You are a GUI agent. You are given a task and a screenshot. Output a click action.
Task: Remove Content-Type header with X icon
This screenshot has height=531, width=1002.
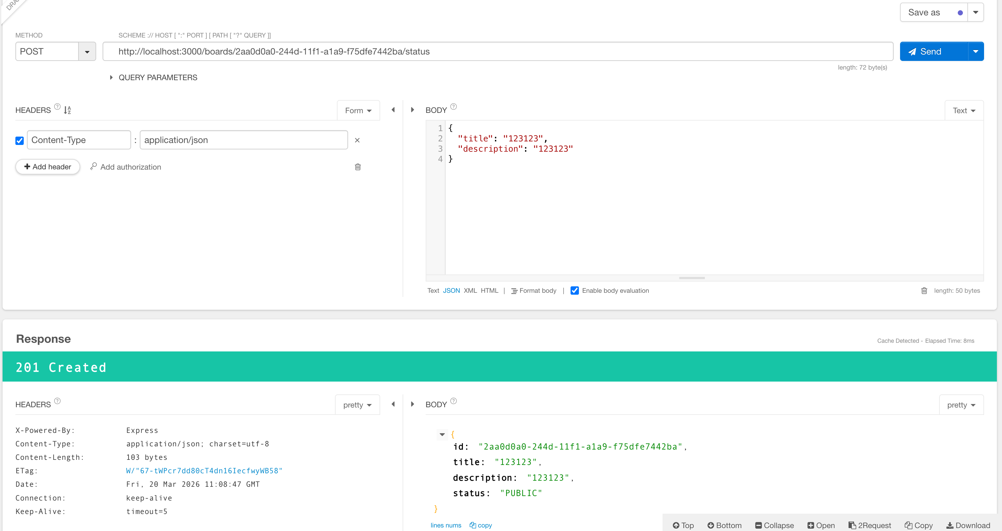(x=357, y=140)
